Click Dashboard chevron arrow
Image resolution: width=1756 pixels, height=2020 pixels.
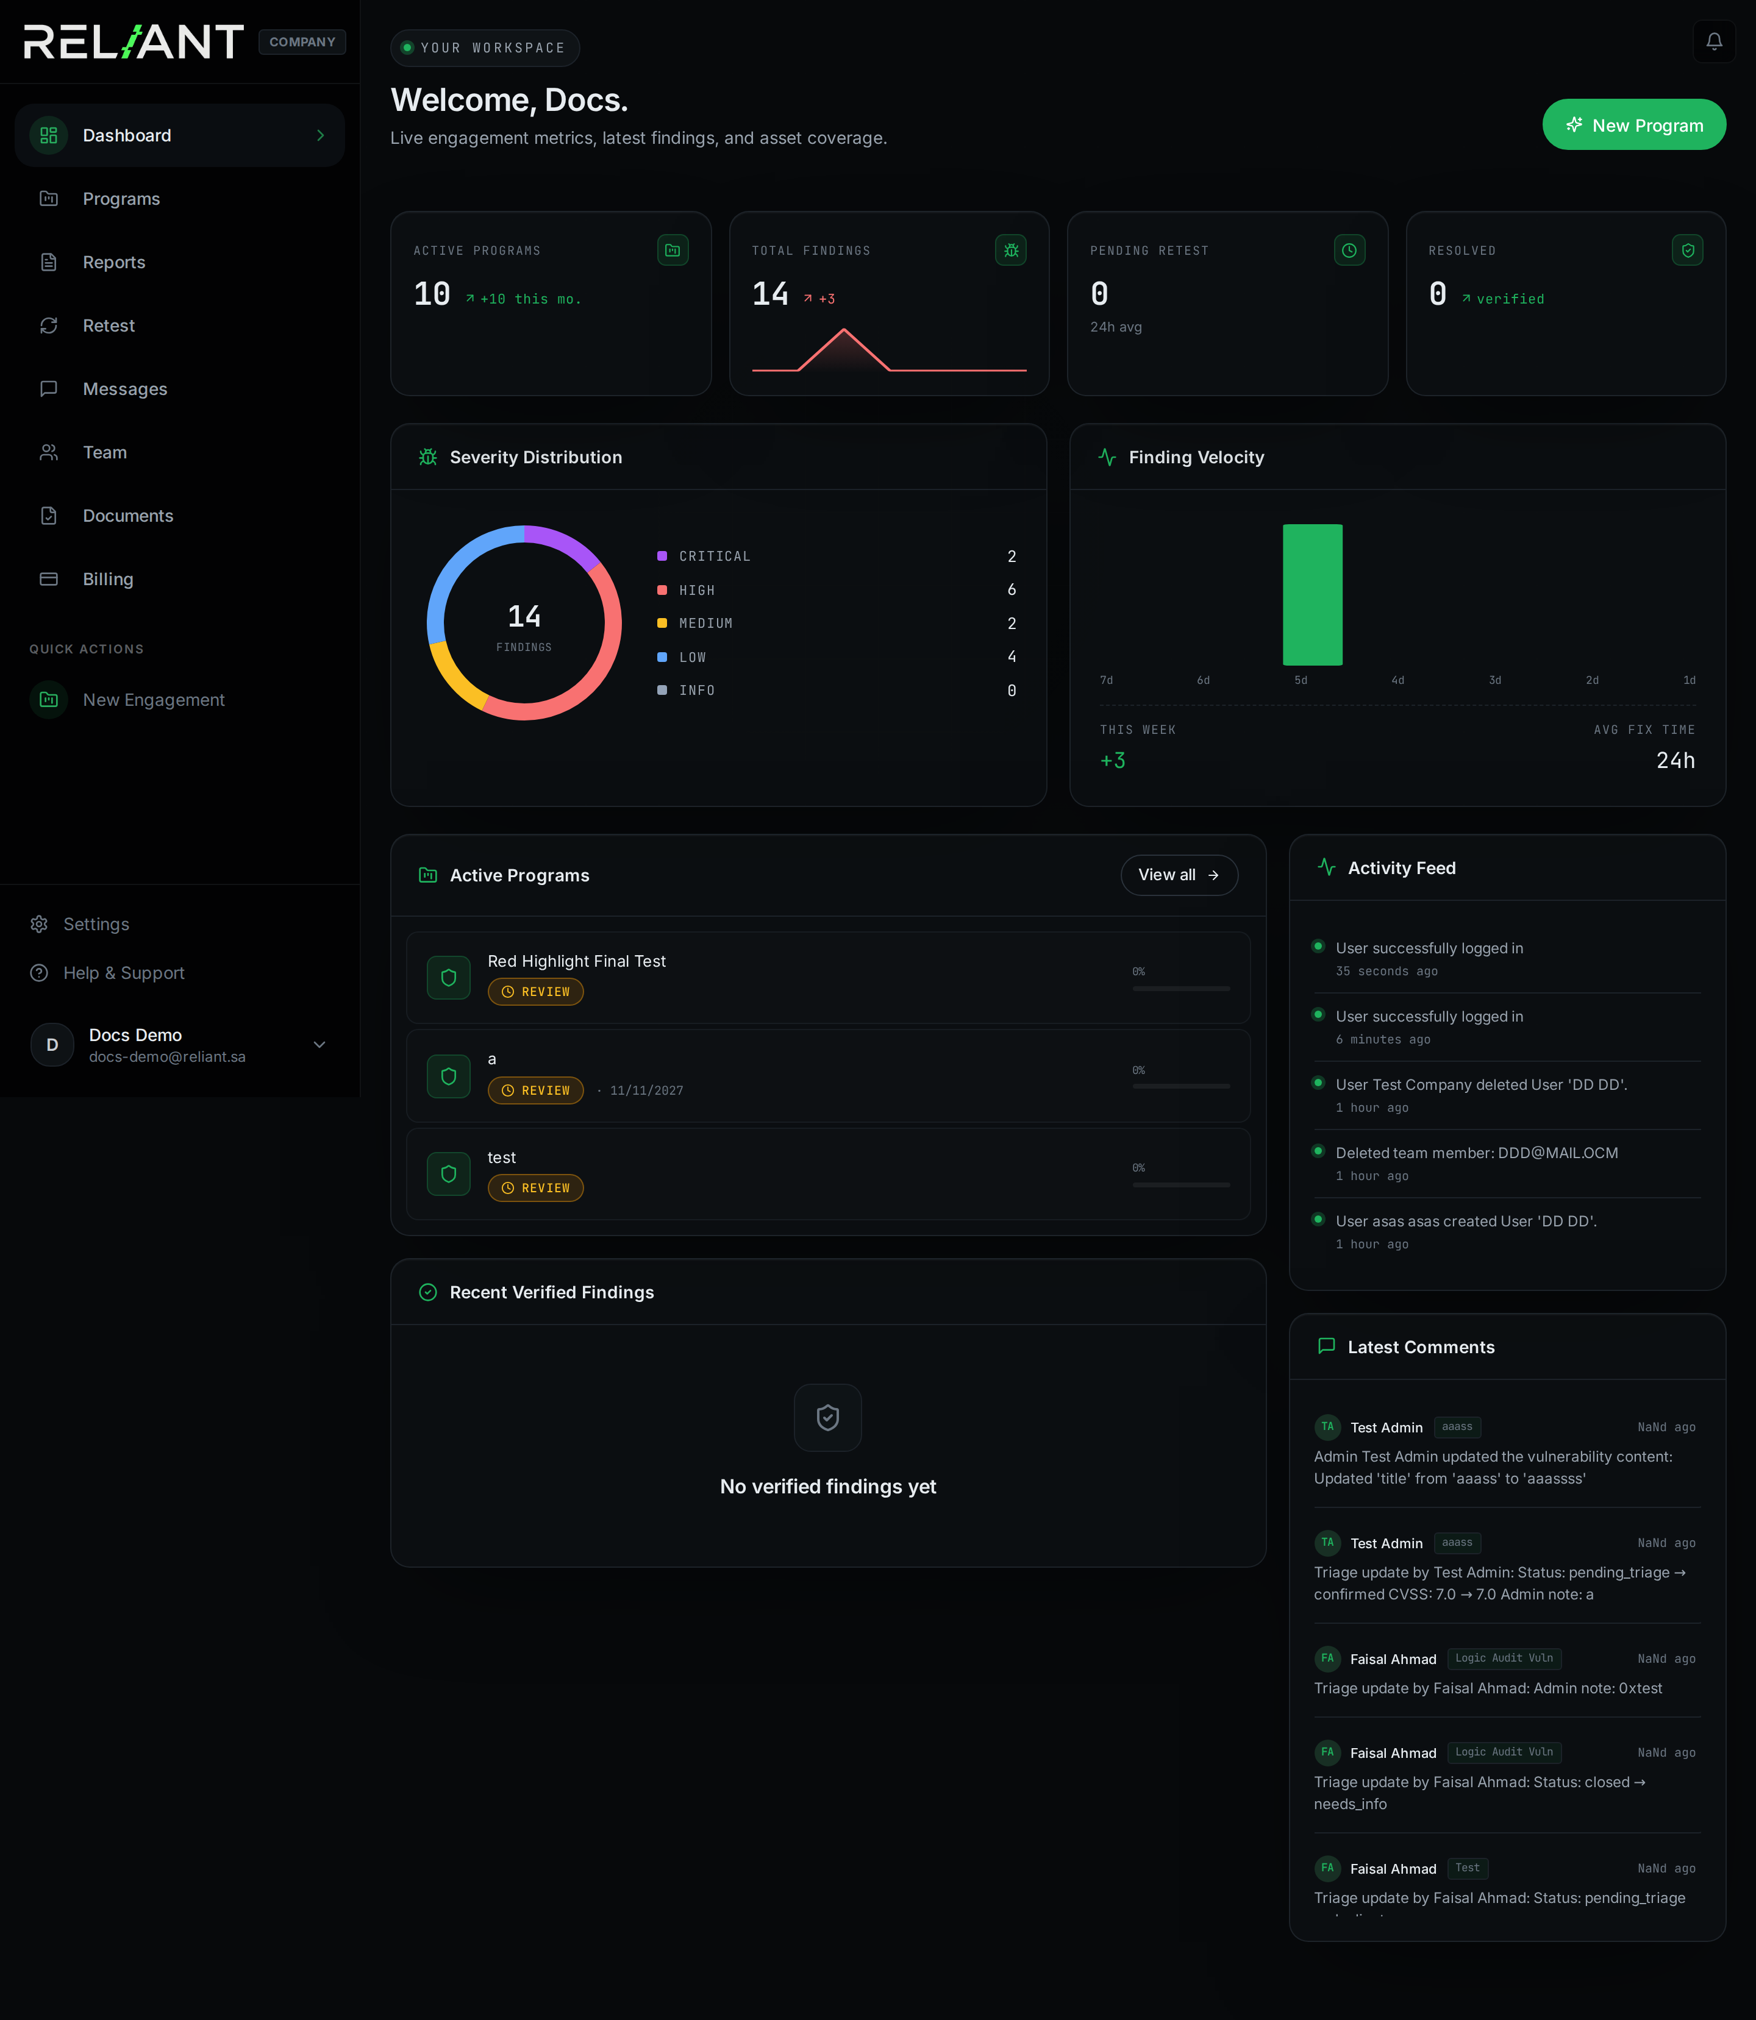click(321, 135)
